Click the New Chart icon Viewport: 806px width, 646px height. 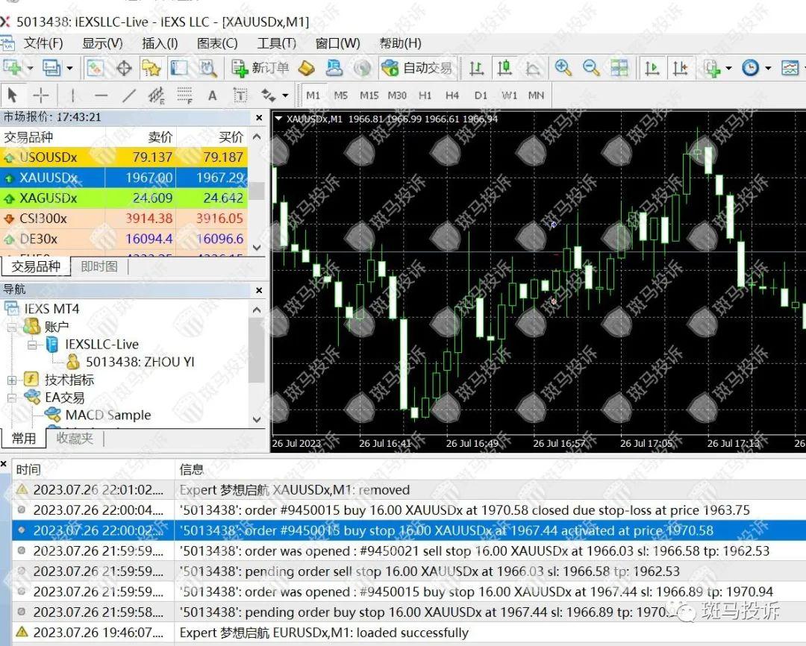click(x=12, y=68)
